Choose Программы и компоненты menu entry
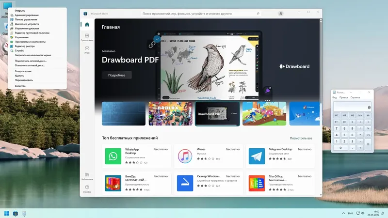388x218 pixels. [30, 42]
